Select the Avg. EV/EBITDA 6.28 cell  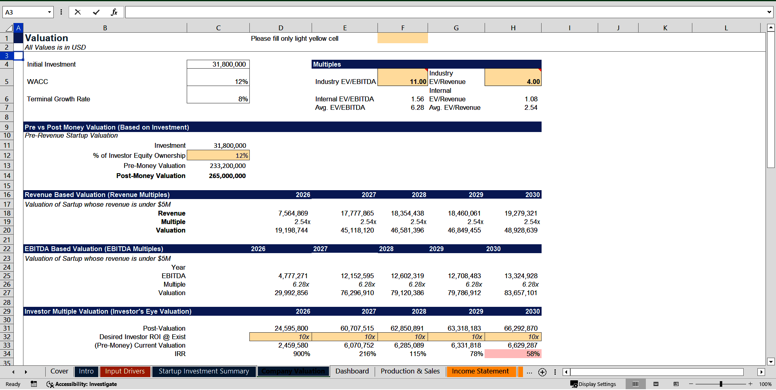tap(403, 107)
